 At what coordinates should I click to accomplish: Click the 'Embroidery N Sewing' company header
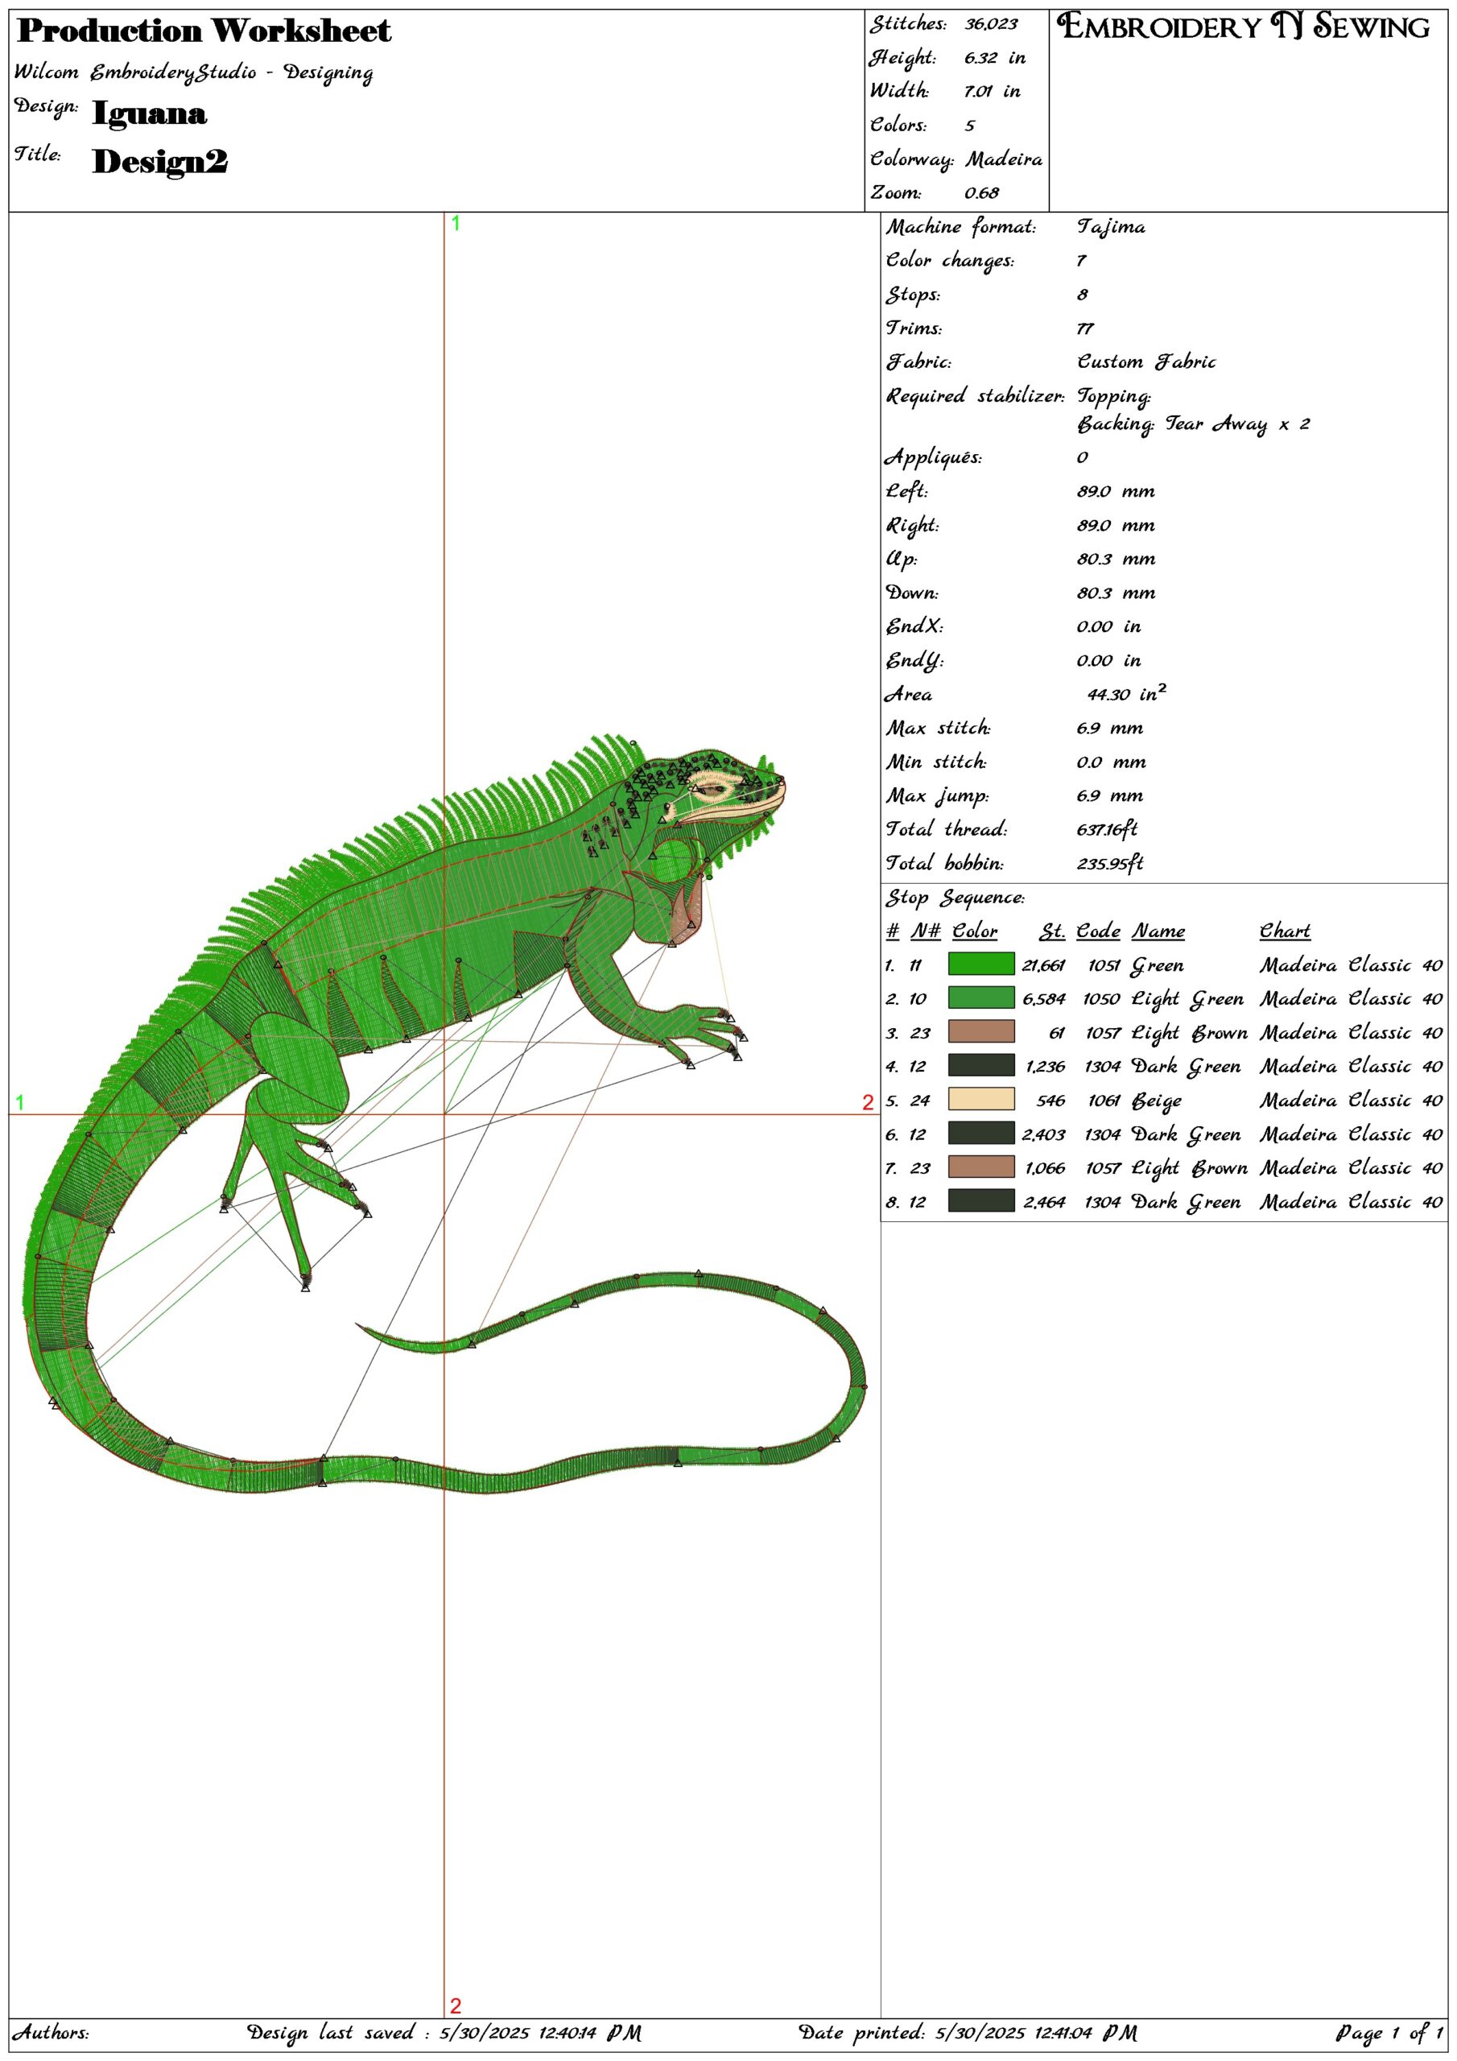point(1244,27)
